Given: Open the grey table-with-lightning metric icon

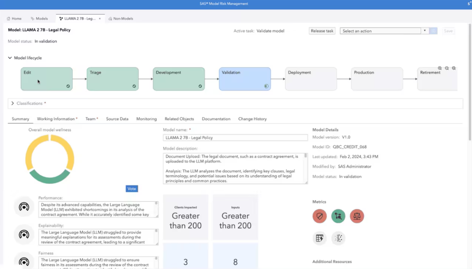Looking at the screenshot, I should click(x=319, y=238).
